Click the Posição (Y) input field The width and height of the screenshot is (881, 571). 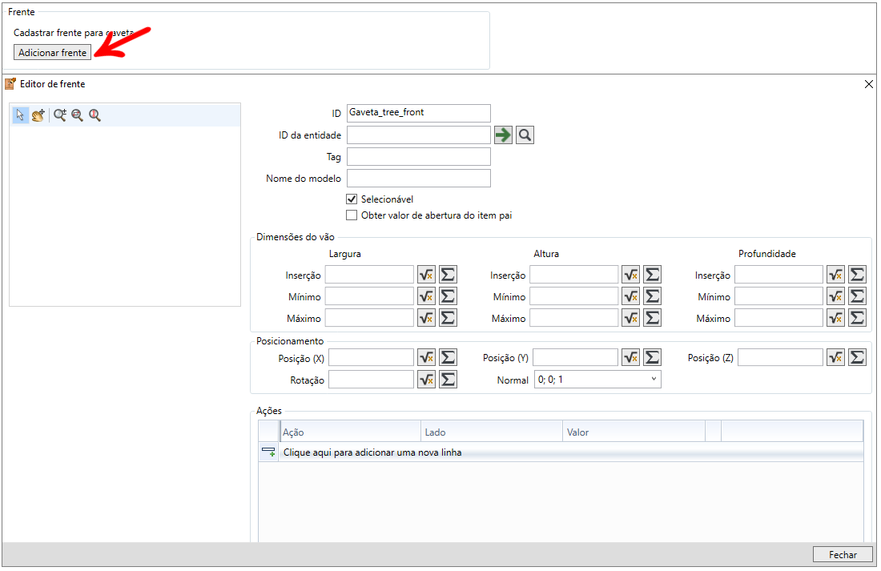coord(575,357)
